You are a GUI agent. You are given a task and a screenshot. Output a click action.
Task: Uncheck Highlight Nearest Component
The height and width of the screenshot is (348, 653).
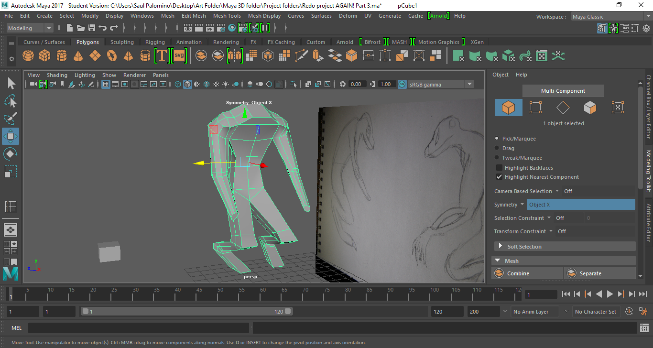pyautogui.click(x=500, y=177)
